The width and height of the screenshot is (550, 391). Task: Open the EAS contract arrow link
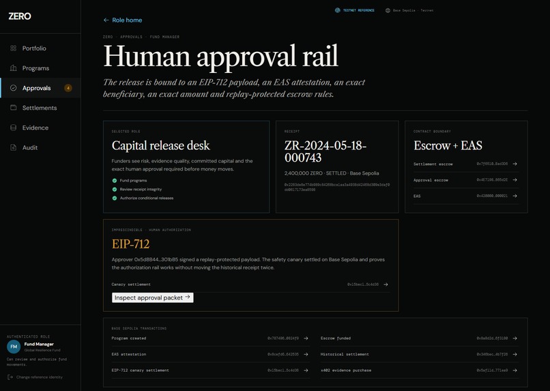(x=515, y=196)
